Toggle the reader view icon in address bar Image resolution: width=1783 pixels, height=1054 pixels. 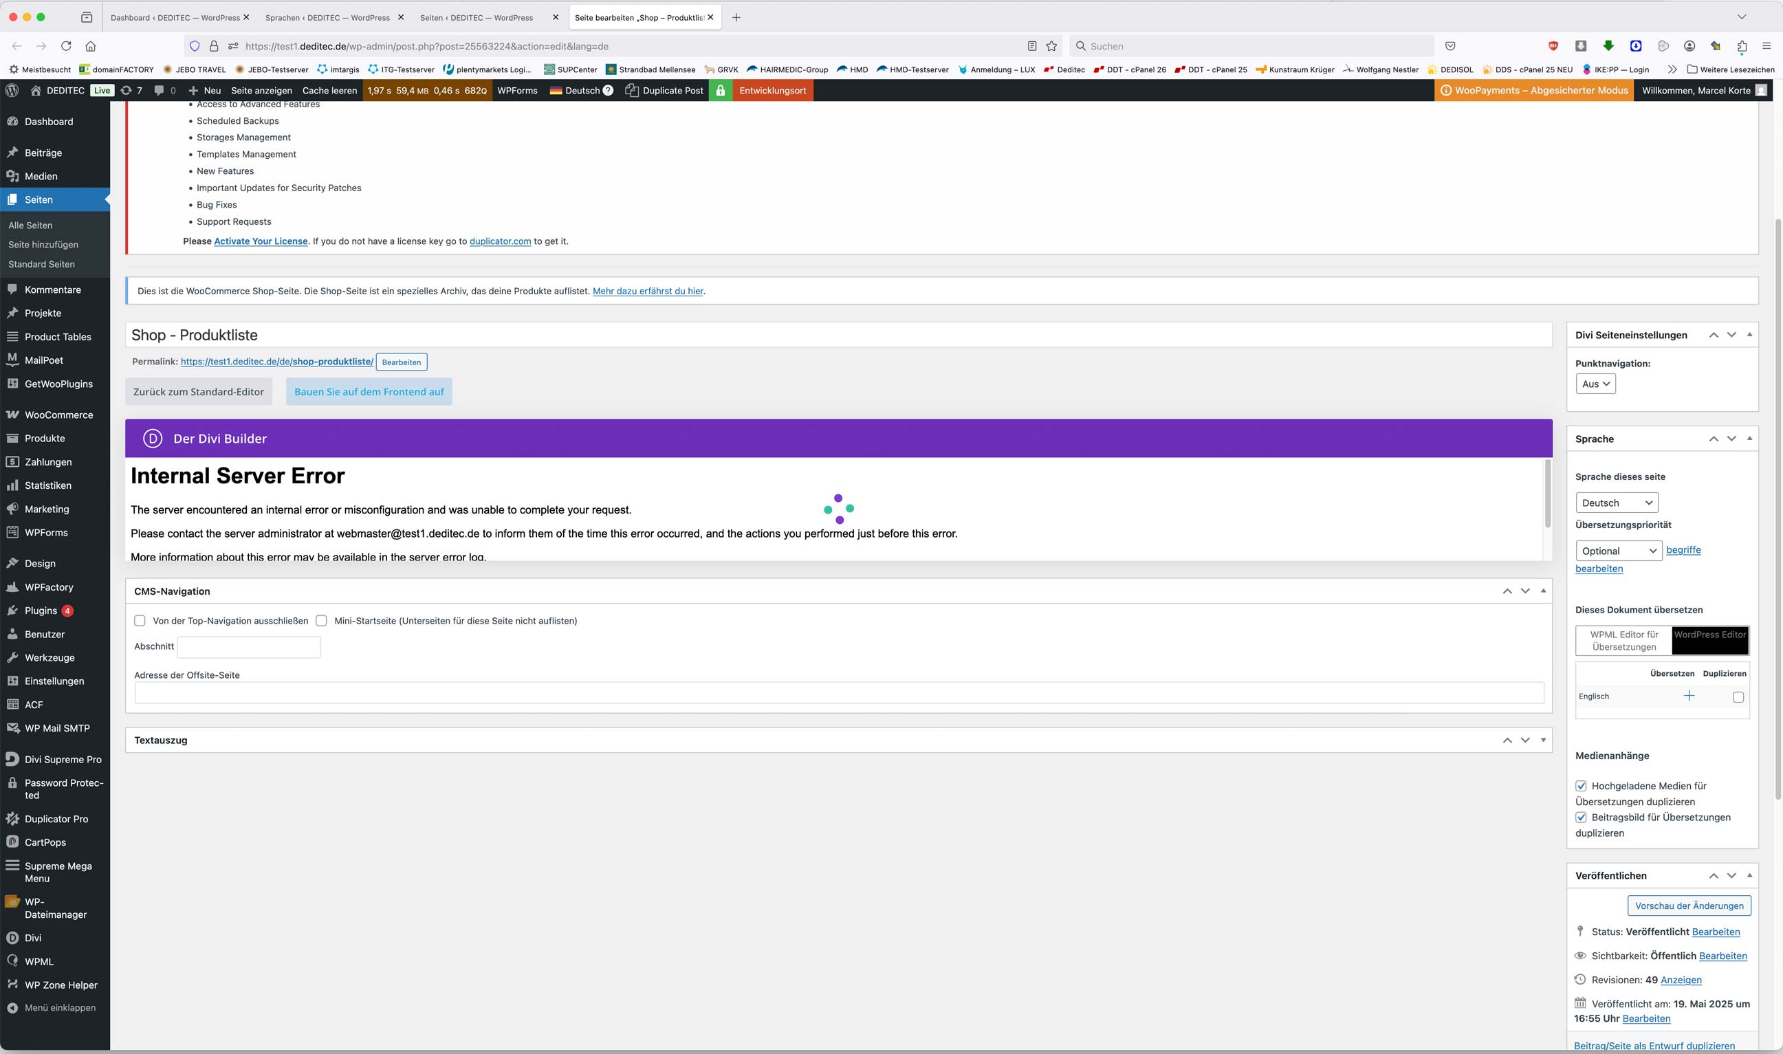click(1032, 46)
